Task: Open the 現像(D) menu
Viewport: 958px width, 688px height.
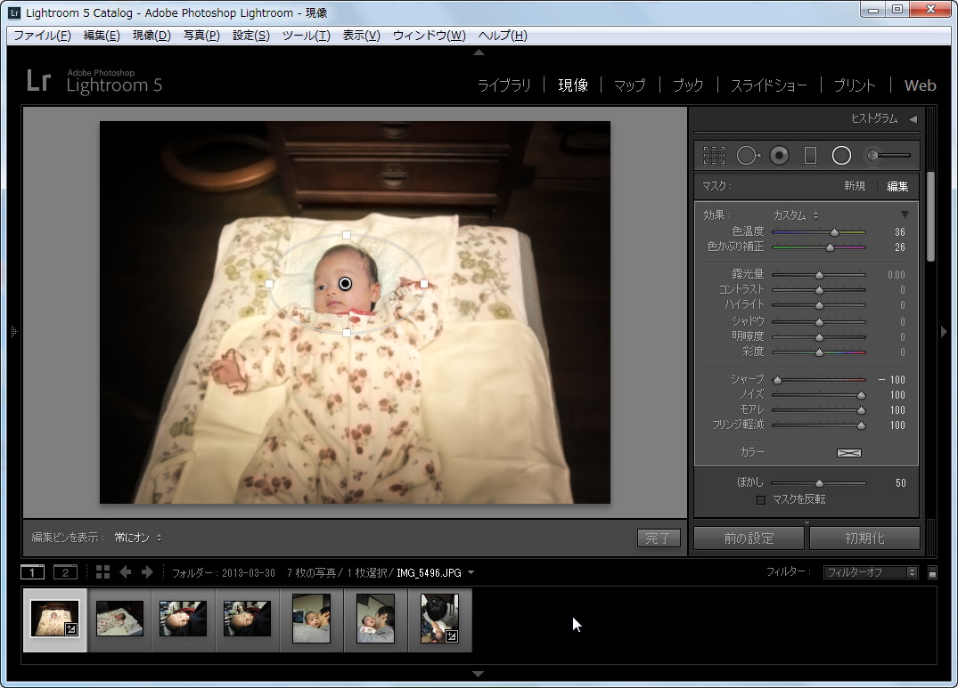Action: click(x=151, y=36)
